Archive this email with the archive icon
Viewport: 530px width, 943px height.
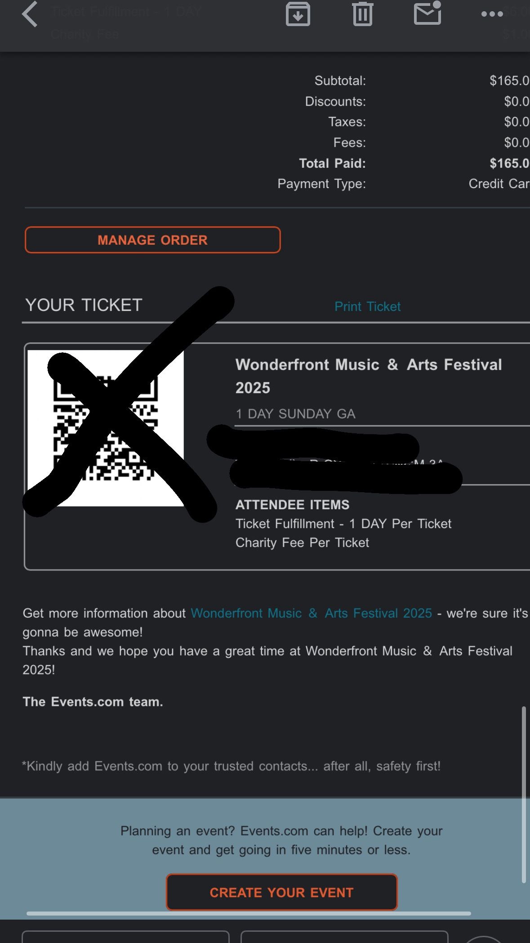tap(298, 14)
